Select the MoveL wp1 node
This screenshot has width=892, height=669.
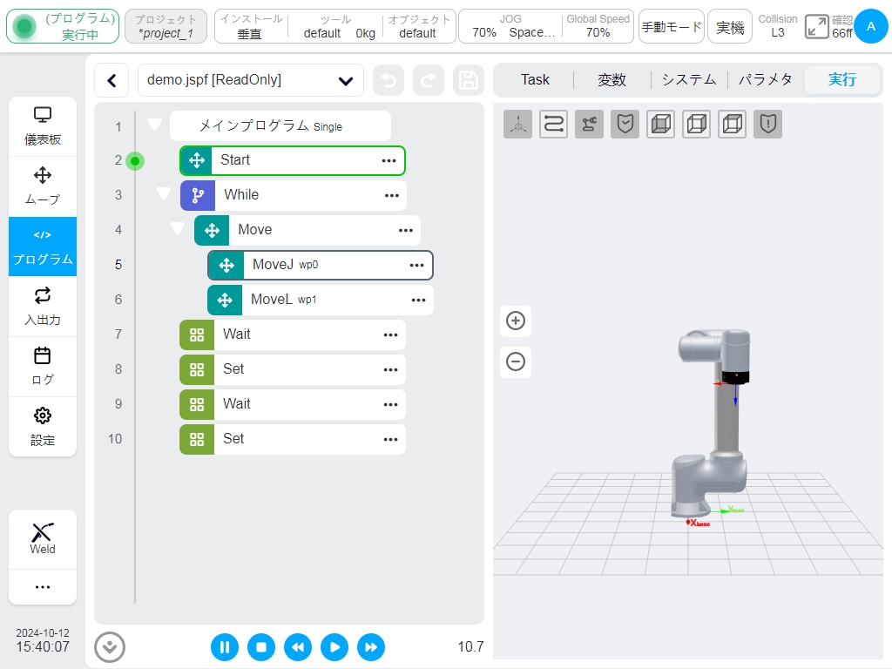[321, 300]
